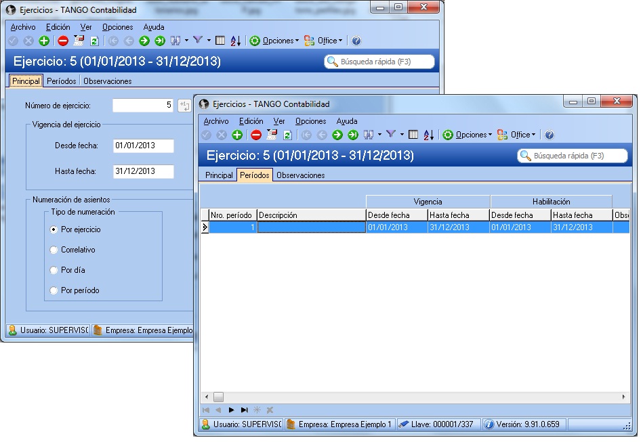This screenshot has width=643, height=442.
Task: Open Archivo menu in front window
Action: coord(216,121)
